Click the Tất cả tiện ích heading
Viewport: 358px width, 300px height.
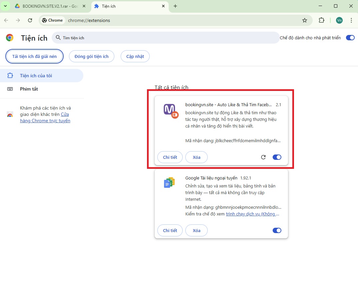[171, 87]
